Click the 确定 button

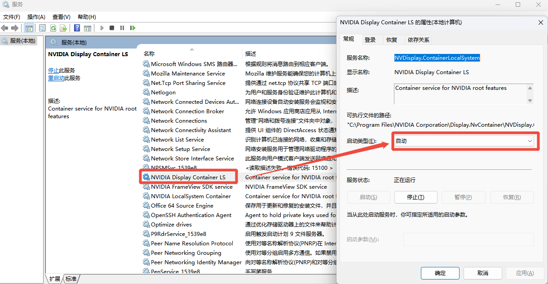tap(440, 273)
